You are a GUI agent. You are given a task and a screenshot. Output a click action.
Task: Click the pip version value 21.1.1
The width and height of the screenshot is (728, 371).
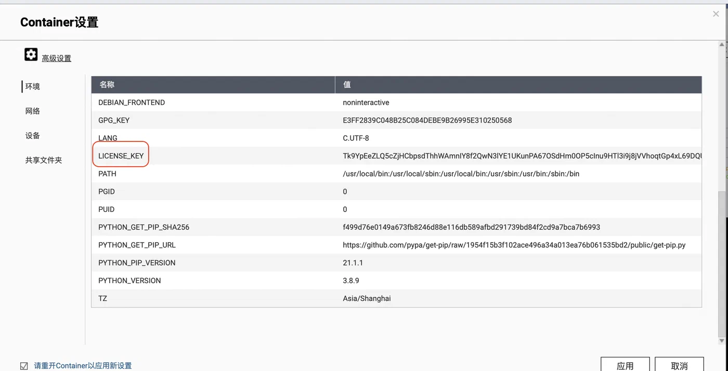point(353,262)
